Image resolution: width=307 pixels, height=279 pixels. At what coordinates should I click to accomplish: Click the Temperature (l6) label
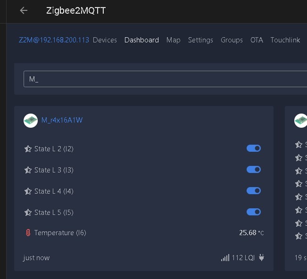[60, 233]
